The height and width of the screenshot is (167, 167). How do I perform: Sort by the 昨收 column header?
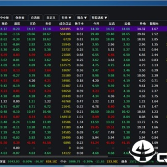142,24
